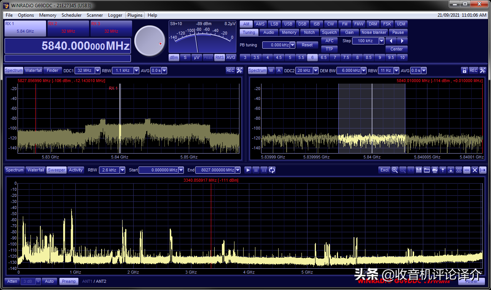Open the Plugins menu
This screenshot has width=491, height=290.
135,15
